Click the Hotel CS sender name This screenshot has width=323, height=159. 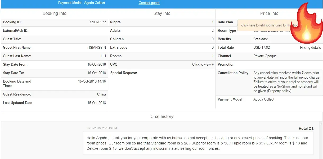pos(306,129)
